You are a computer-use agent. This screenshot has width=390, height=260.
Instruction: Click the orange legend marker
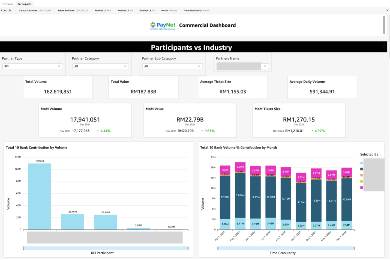[361, 175]
